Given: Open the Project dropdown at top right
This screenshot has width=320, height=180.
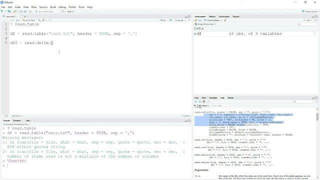Looking at the screenshot, I should (x=310, y=11).
